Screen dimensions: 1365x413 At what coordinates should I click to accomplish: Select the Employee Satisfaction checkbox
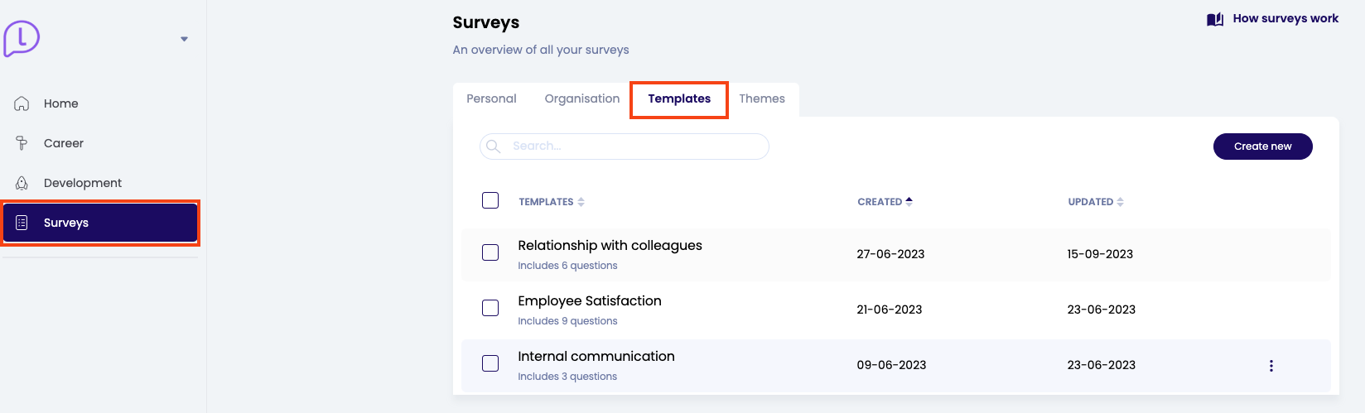pyautogui.click(x=490, y=308)
